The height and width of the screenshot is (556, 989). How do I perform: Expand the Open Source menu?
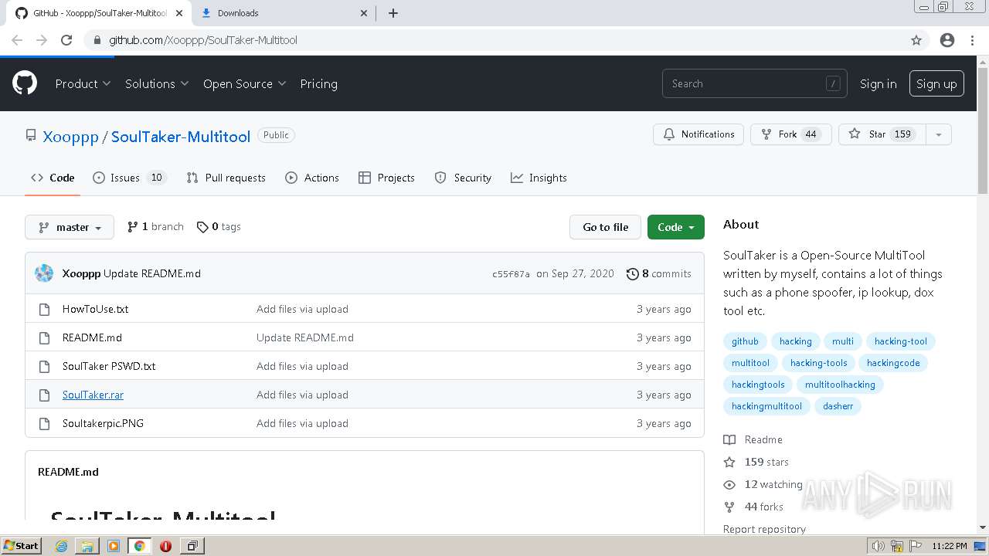(244, 83)
